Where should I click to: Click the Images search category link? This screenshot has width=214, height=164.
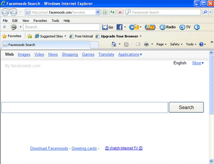click(x=24, y=55)
